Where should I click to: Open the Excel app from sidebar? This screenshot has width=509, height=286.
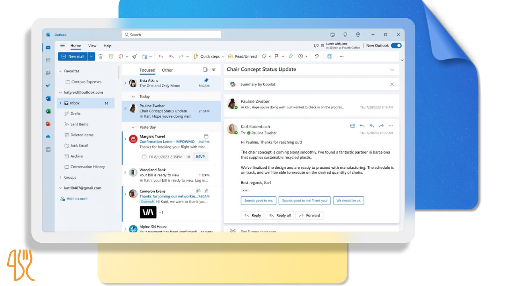(48, 111)
